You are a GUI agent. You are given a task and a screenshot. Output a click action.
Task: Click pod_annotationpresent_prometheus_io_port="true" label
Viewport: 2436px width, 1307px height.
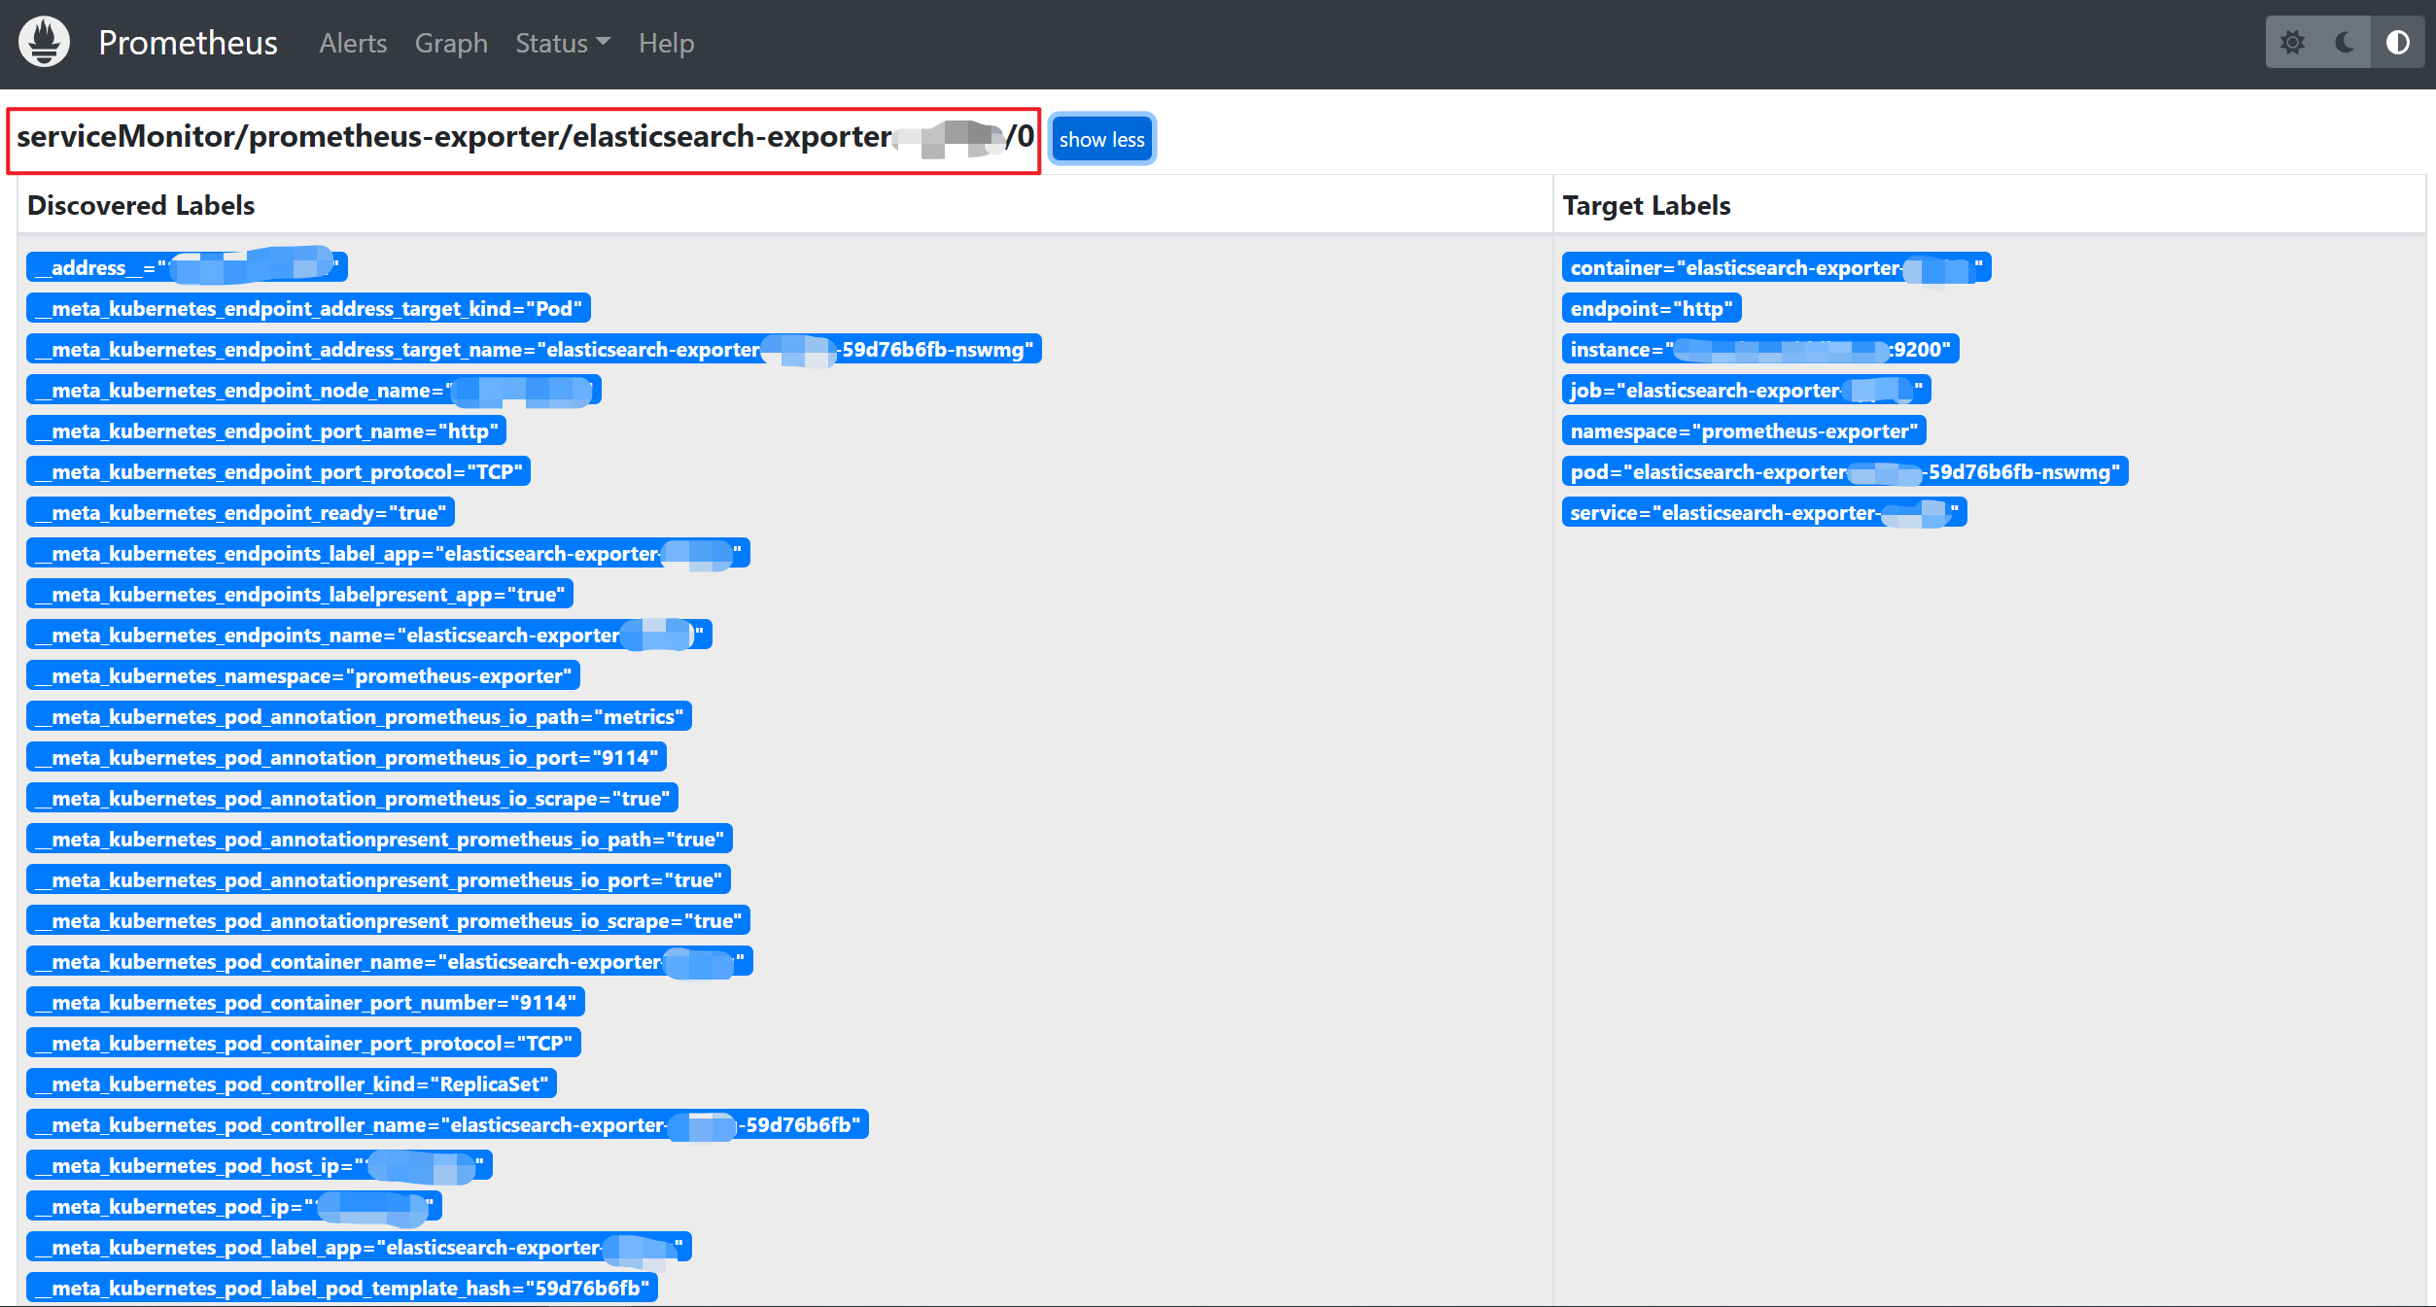point(378,879)
